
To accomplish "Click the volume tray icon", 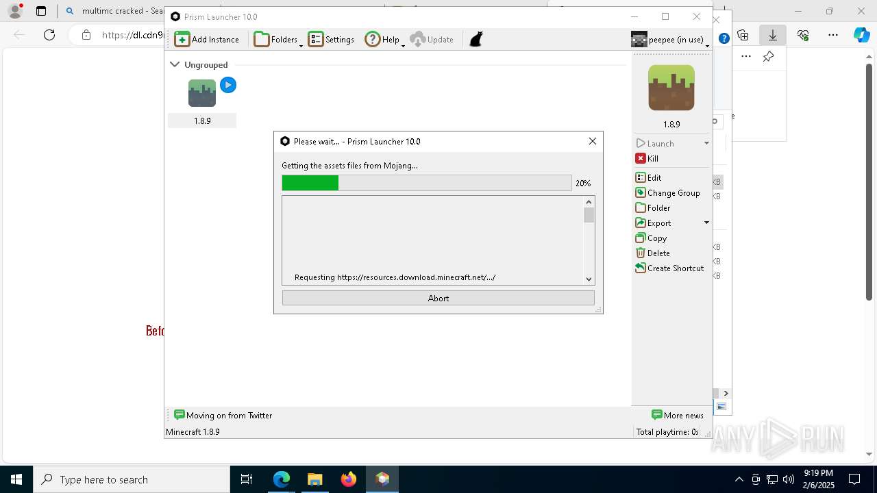I will 789,479.
